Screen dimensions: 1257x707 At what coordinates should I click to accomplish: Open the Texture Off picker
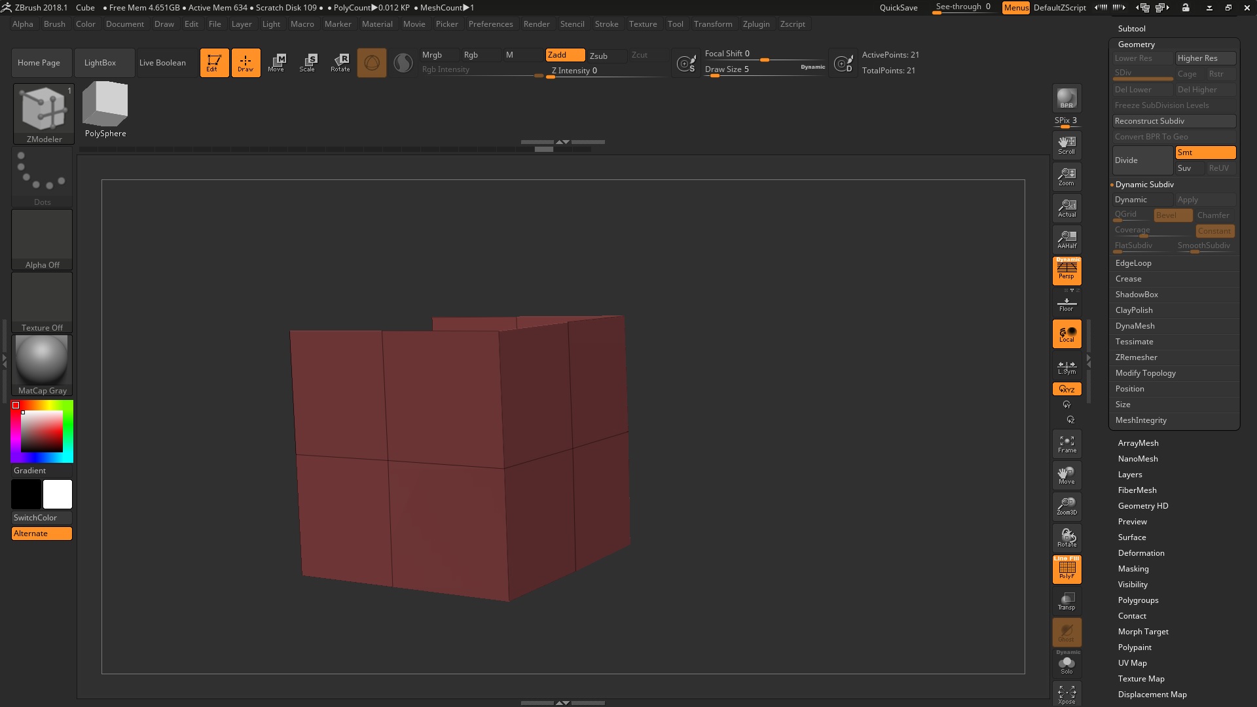pyautogui.click(x=42, y=302)
